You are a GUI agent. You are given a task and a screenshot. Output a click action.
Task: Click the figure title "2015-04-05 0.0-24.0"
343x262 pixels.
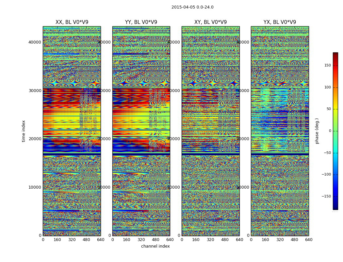192,7
